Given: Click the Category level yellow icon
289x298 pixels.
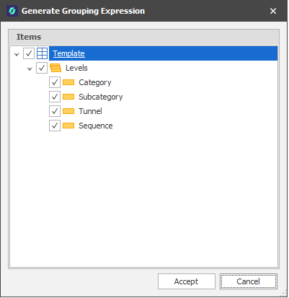Looking at the screenshot, I should 68,82.
